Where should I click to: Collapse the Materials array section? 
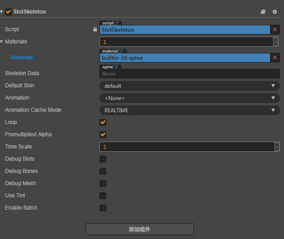tap(2, 42)
